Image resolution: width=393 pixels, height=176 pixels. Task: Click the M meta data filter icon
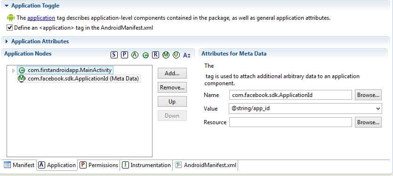pos(166,55)
